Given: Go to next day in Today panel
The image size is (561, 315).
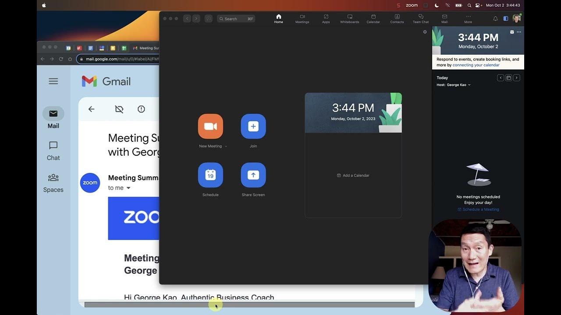Looking at the screenshot, I should (x=516, y=78).
